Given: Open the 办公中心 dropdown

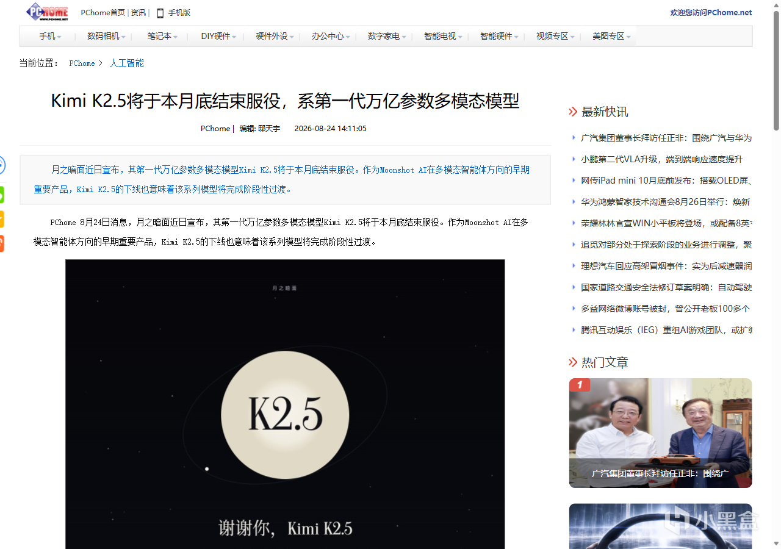Looking at the screenshot, I should (x=331, y=37).
